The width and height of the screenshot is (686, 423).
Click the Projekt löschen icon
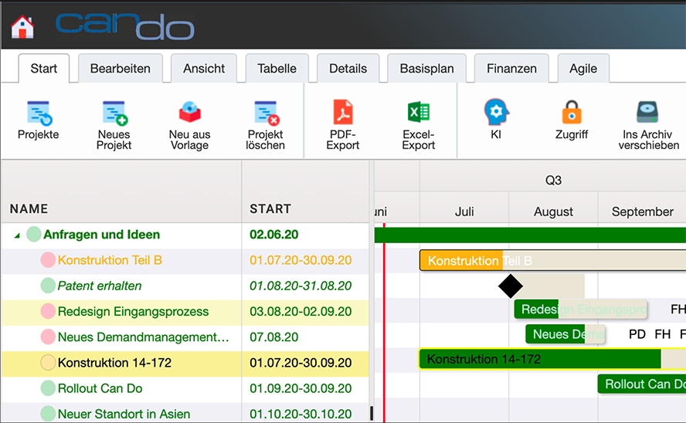point(267,113)
